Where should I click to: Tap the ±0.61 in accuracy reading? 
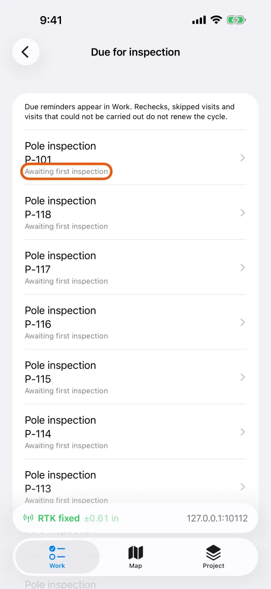click(x=102, y=518)
